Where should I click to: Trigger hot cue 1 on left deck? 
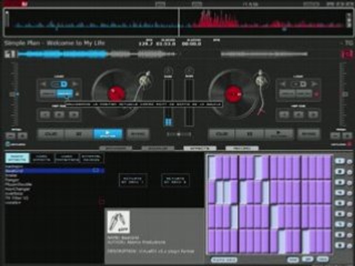pyautogui.click(x=45, y=115)
